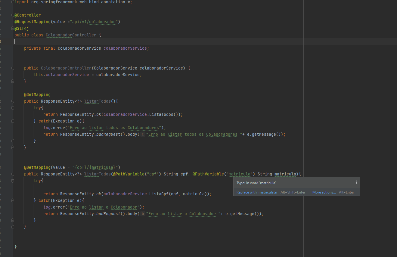The height and width of the screenshot is (257, 397).
Task: Fold the parameterless listarTodos() method
Action: [x=13, y=101]
